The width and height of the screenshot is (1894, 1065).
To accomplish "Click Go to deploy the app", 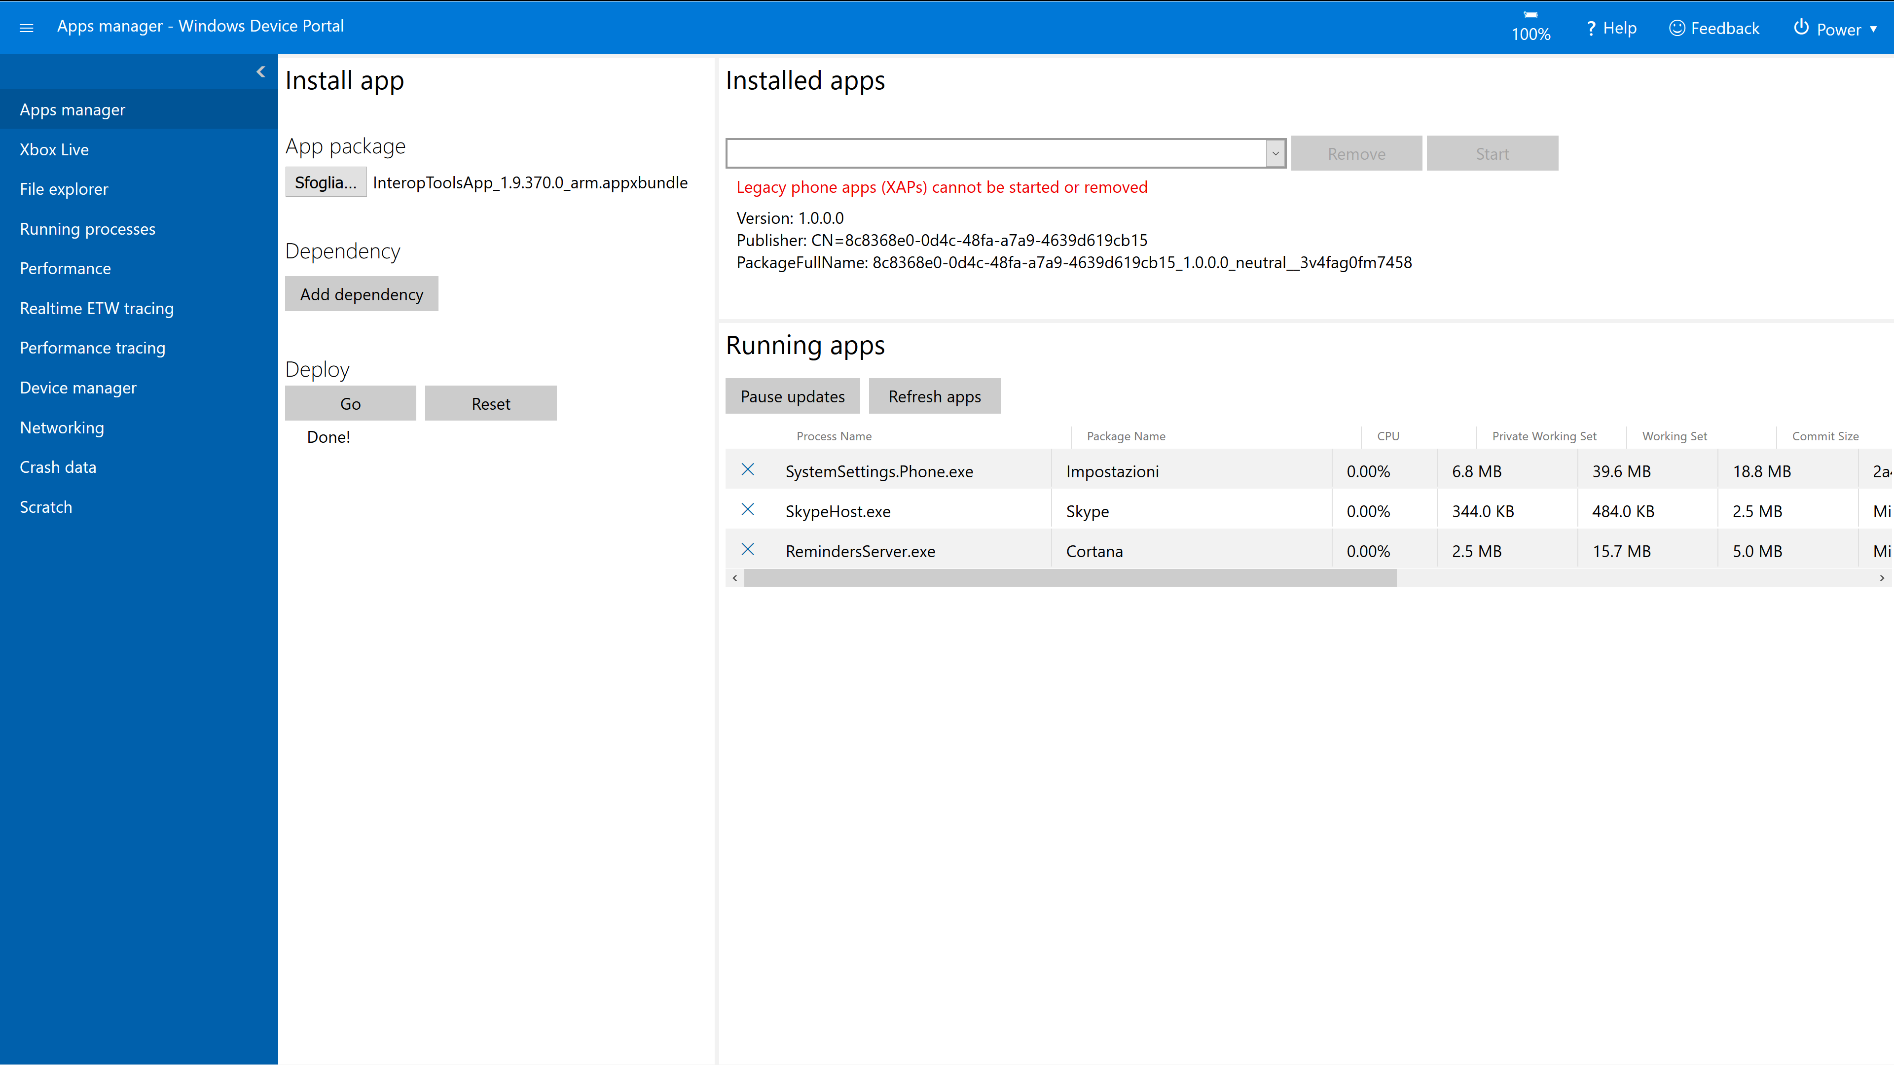I will click(x=351, y=403).
